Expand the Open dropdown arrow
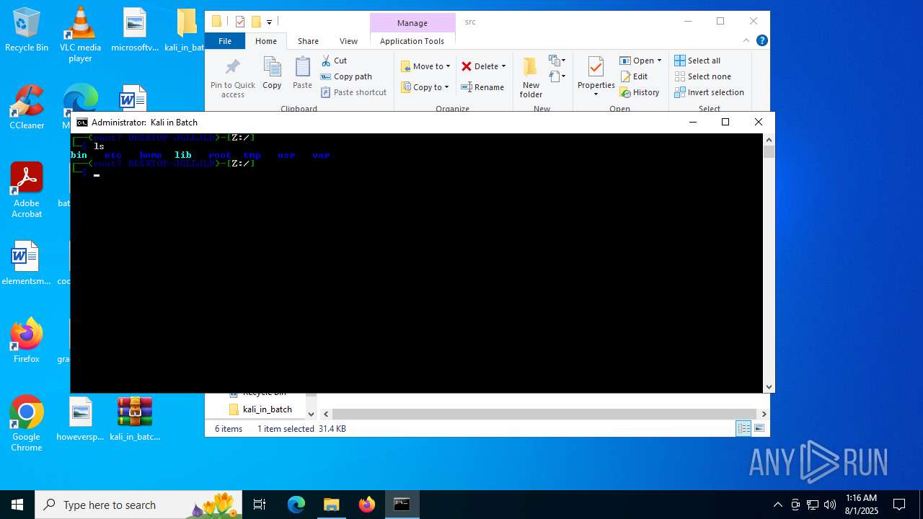The image size is (923, 519). tap(659, 61)
